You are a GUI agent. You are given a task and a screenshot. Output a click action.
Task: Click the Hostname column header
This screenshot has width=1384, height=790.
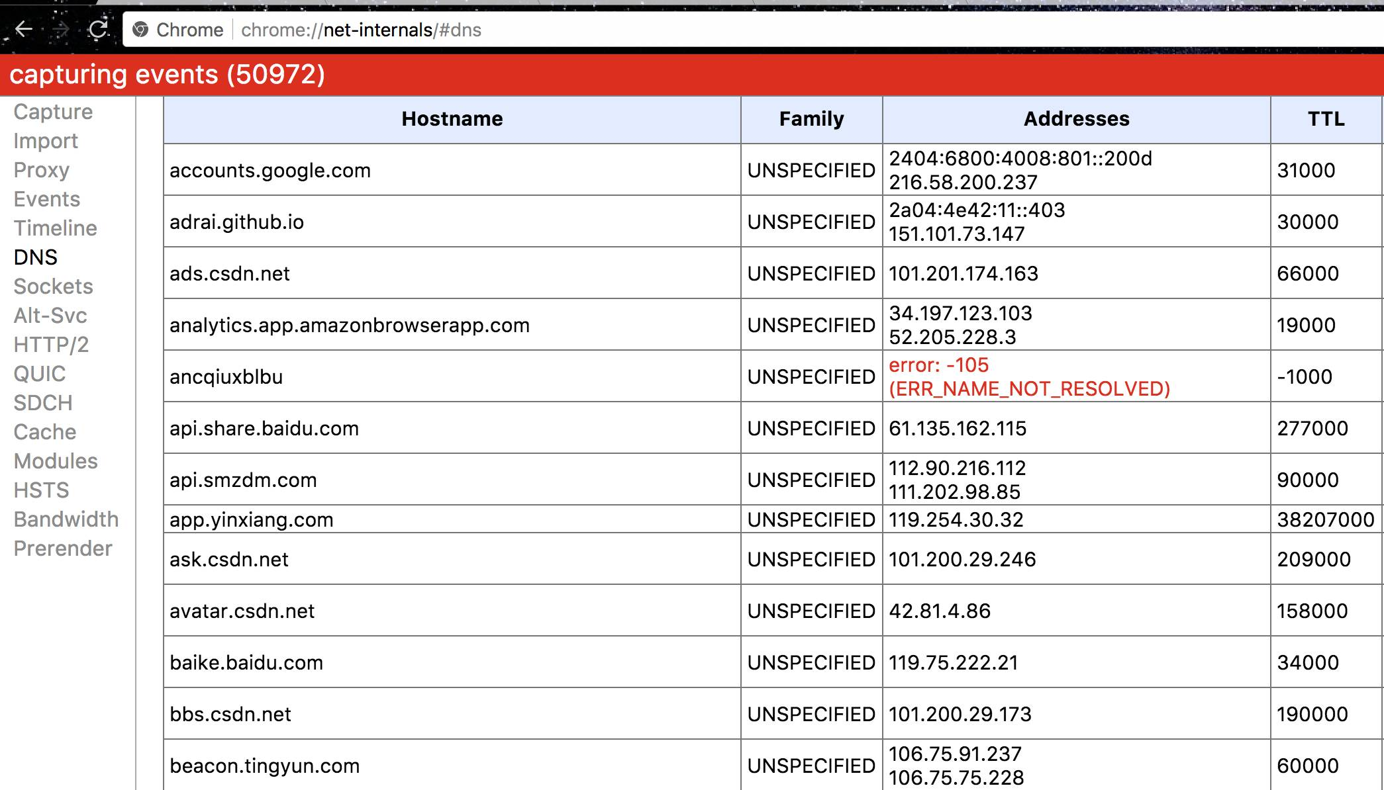point(452,119)
